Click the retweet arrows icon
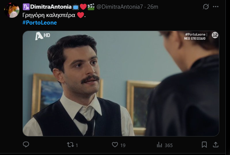230x155 pixels. pos(70,145)
